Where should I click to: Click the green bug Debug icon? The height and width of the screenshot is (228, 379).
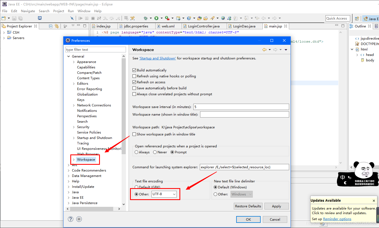click(x=146, y=18)
